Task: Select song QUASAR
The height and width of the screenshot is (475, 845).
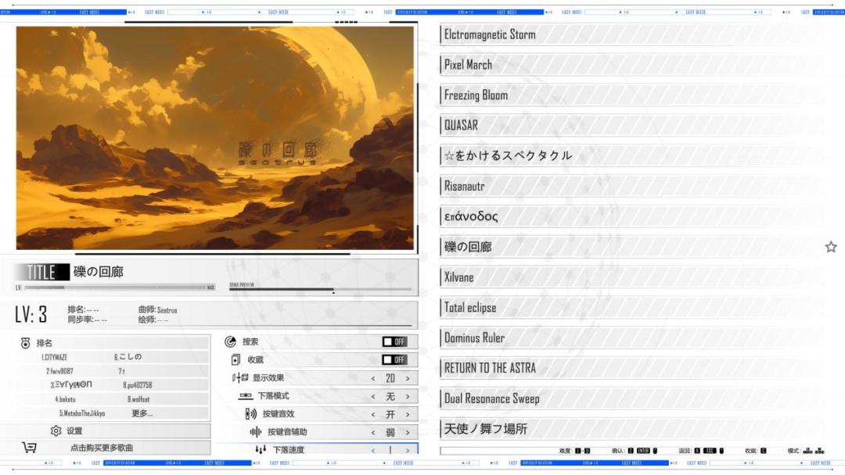Action: [631, 125]
